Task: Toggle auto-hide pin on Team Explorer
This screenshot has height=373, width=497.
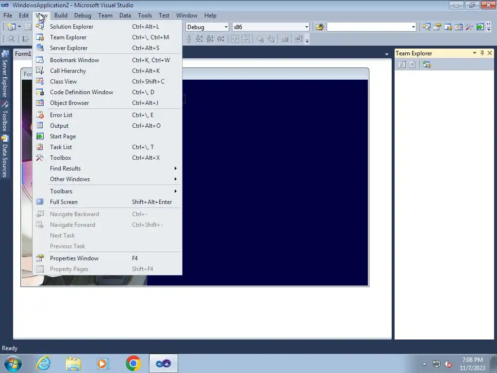Action: pos(482,53)
